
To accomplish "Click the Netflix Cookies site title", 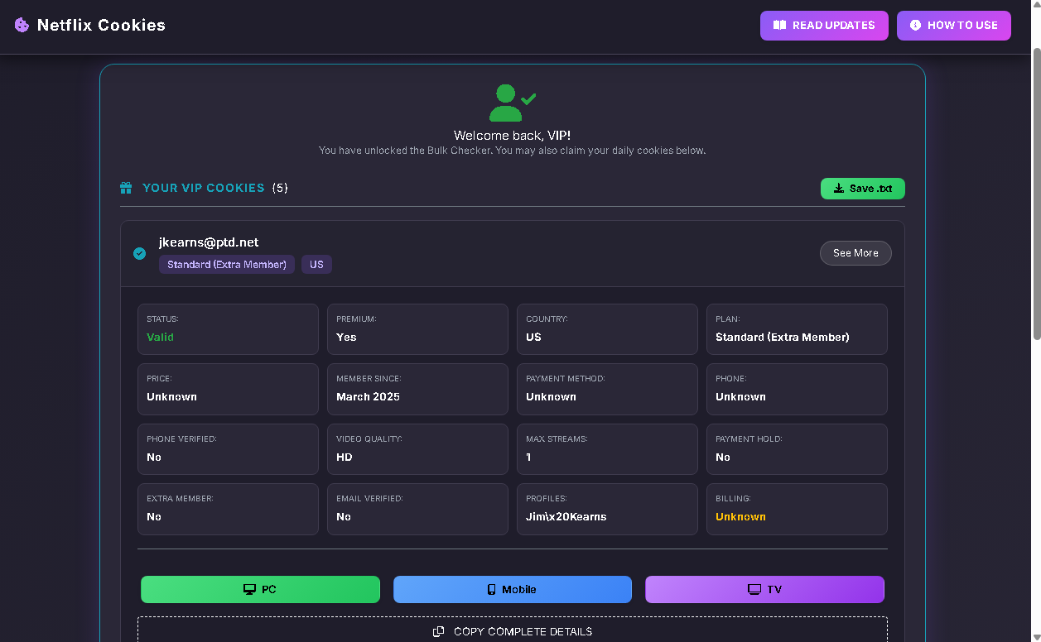I will point(101,26).
